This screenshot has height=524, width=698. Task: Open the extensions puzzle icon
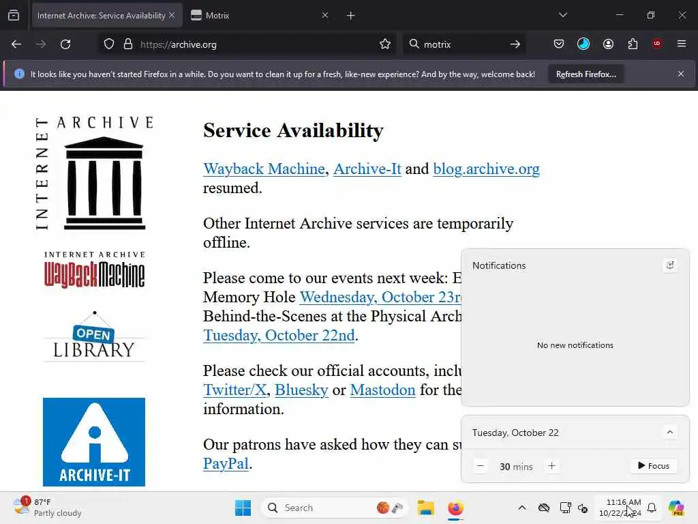point(633,44)
